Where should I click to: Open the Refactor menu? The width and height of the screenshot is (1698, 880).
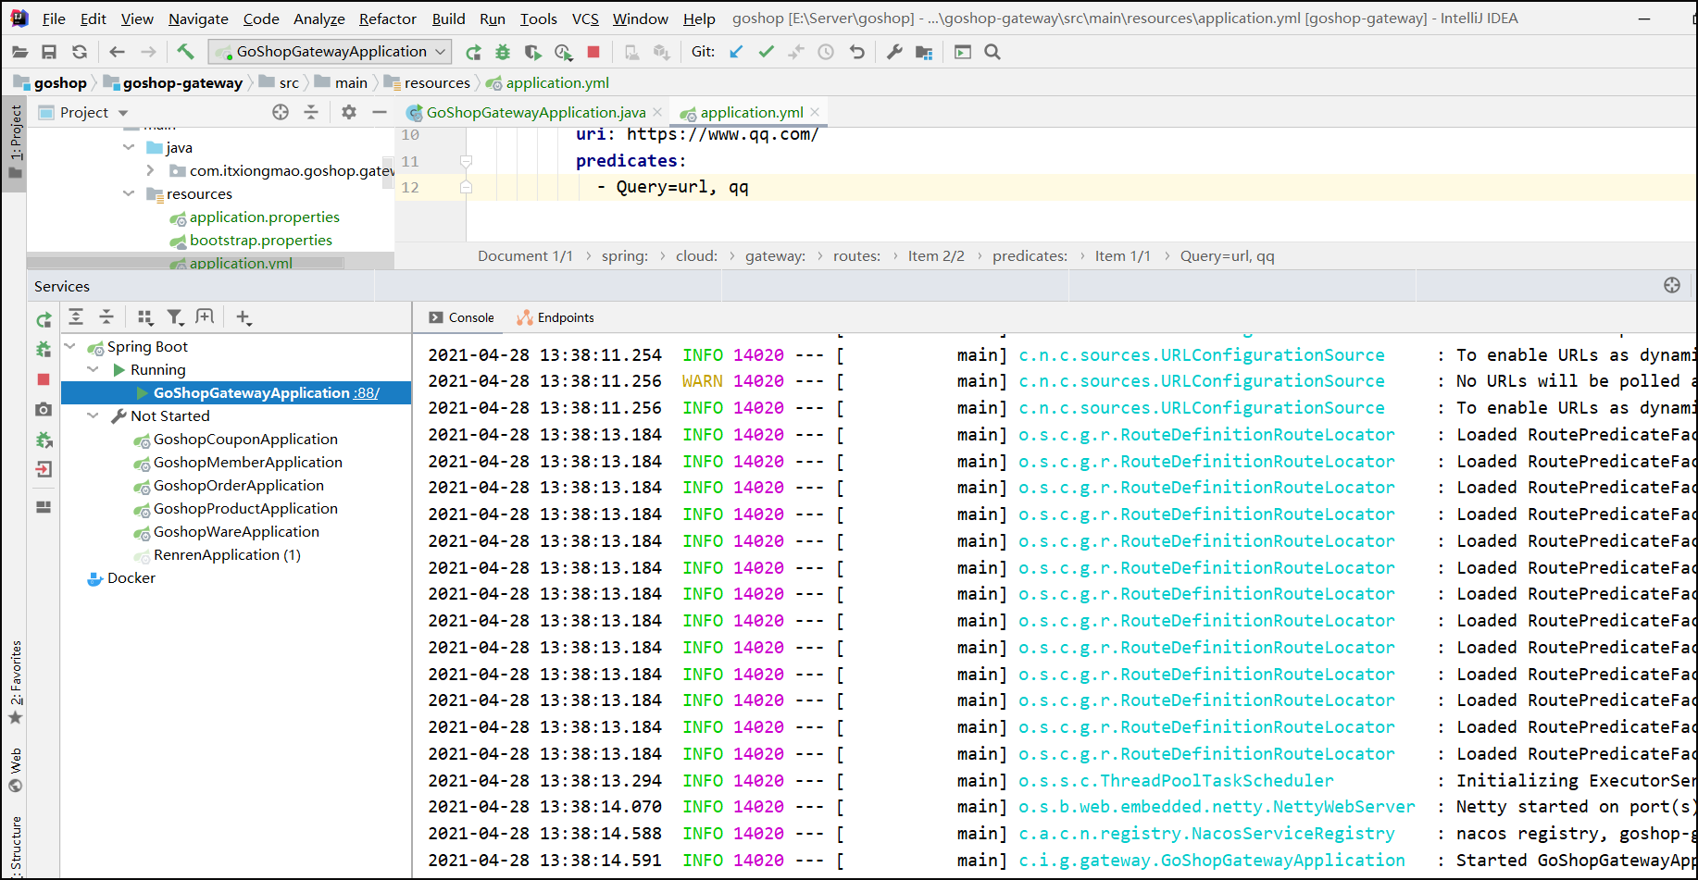point(388,19)
